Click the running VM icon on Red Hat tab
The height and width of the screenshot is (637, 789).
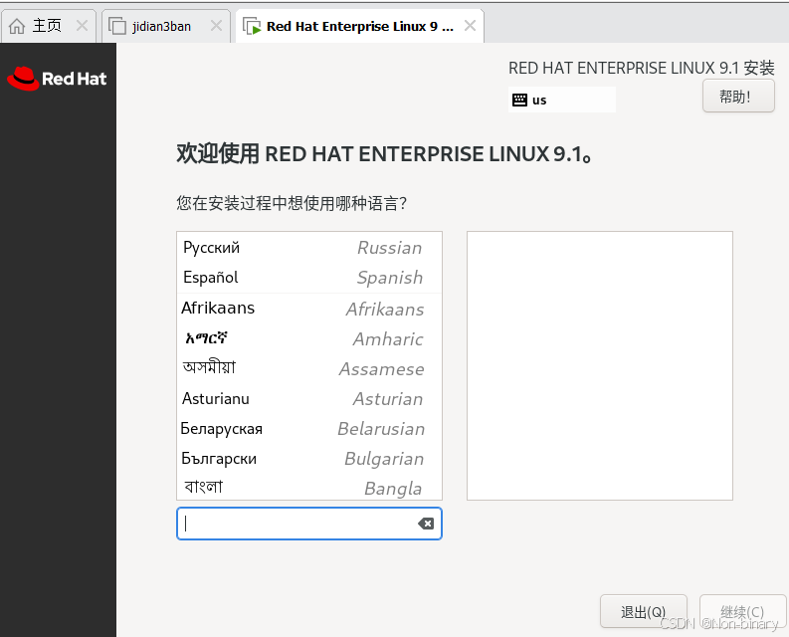point(252,26)
